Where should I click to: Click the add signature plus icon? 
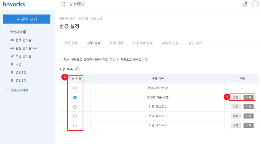pos(77,69)
